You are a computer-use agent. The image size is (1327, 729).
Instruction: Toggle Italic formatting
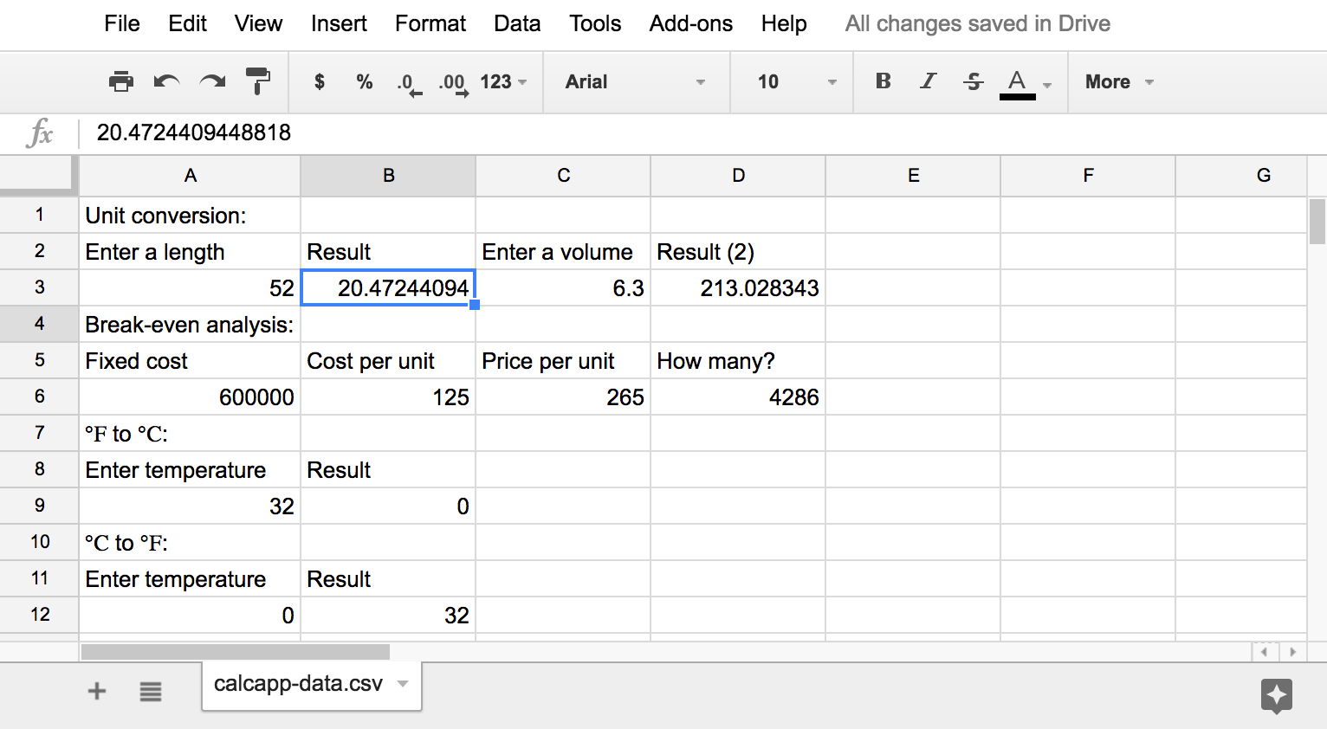tap(929, 81)
